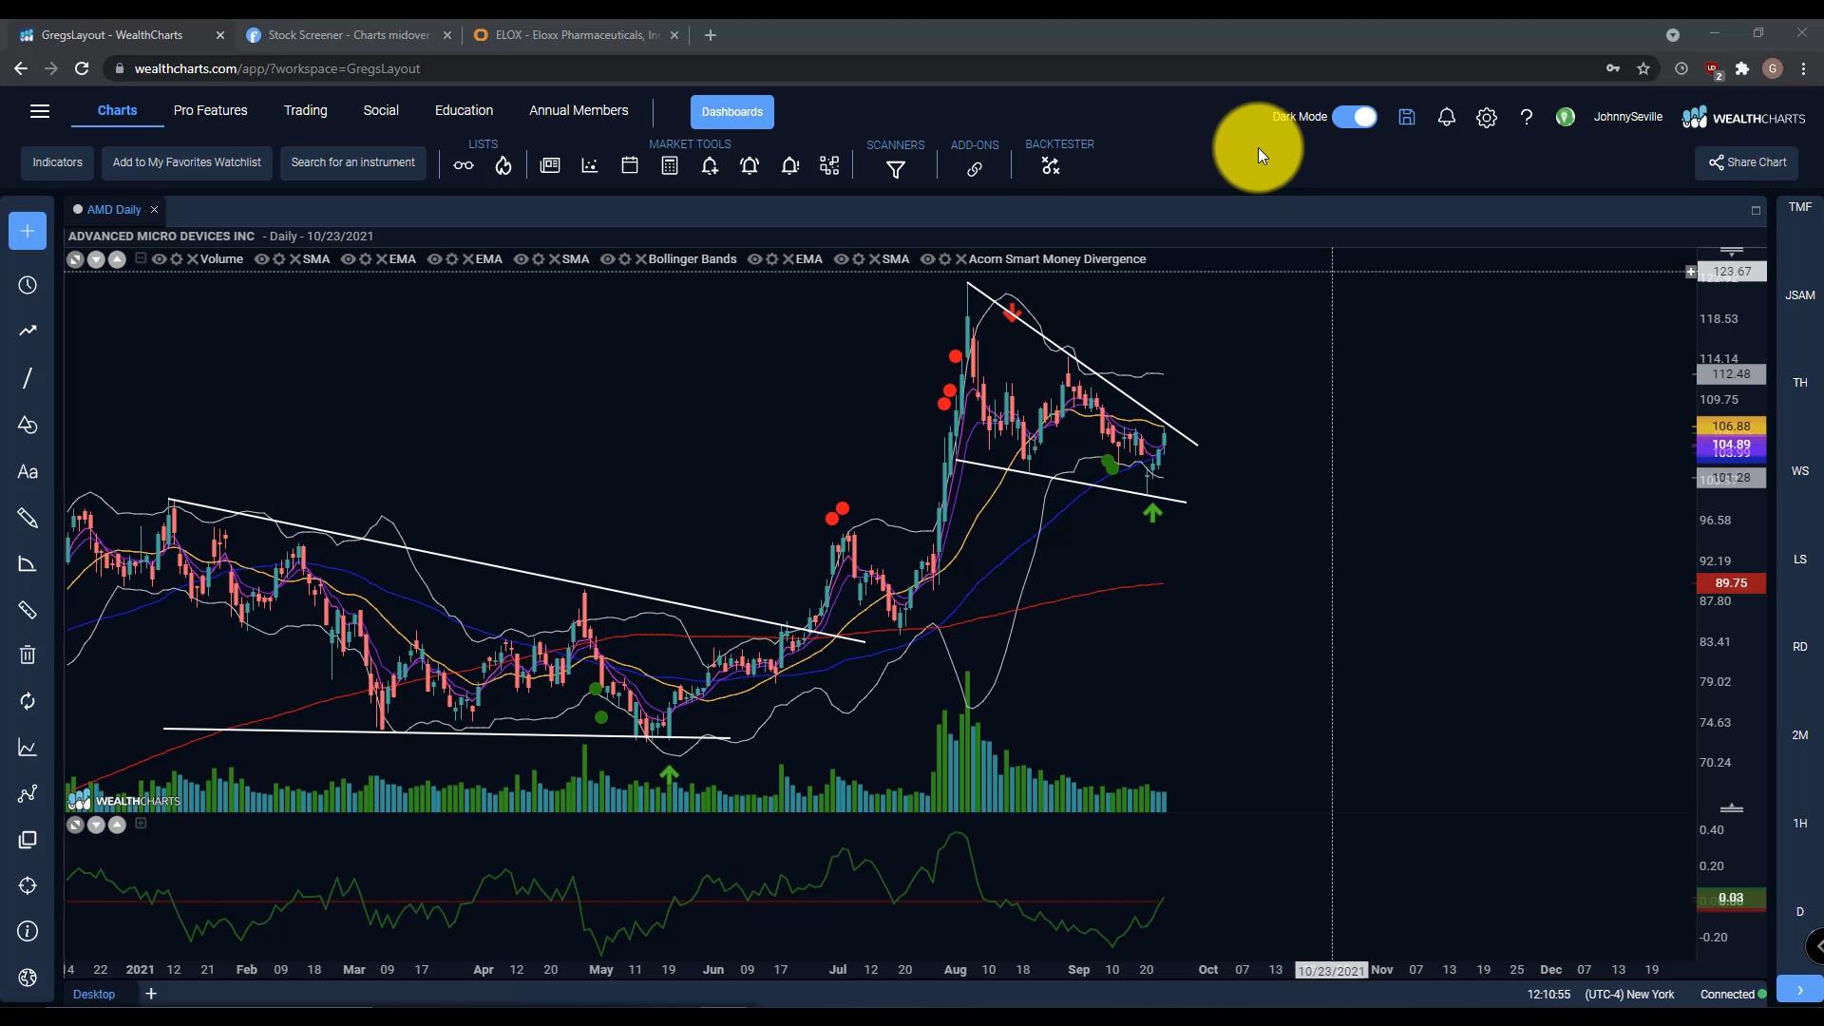Open the QR-style grid market tool icon
Screen dimensions: 1824x1026
click(x=829, y=166)
